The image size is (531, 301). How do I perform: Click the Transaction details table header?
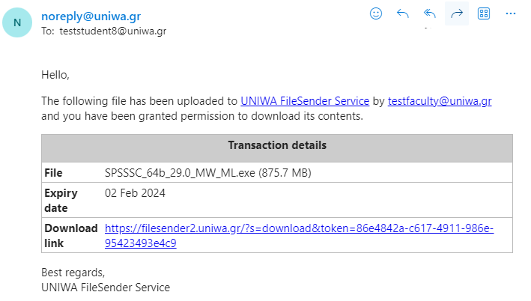point(277,148)
